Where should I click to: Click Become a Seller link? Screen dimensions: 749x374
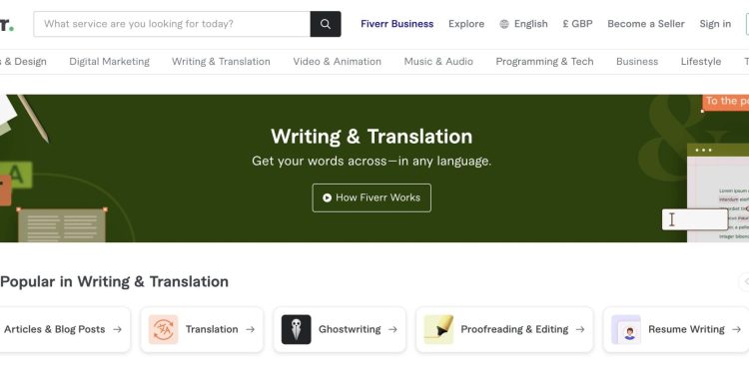646,24
